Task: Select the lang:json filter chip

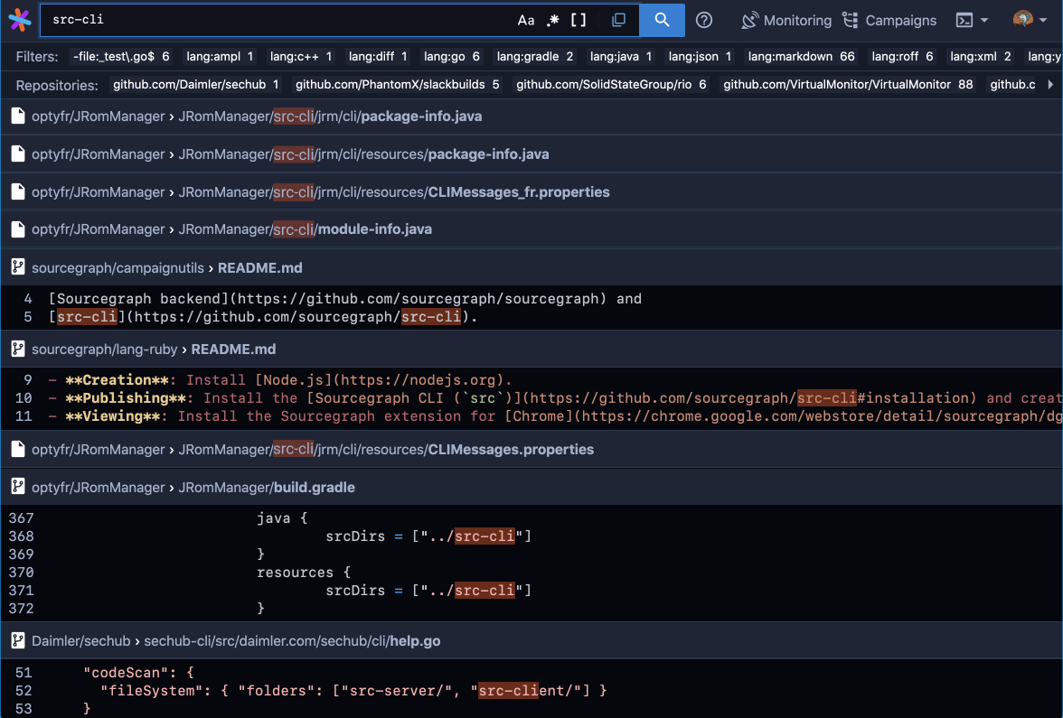Action: (x=701, y=56)
